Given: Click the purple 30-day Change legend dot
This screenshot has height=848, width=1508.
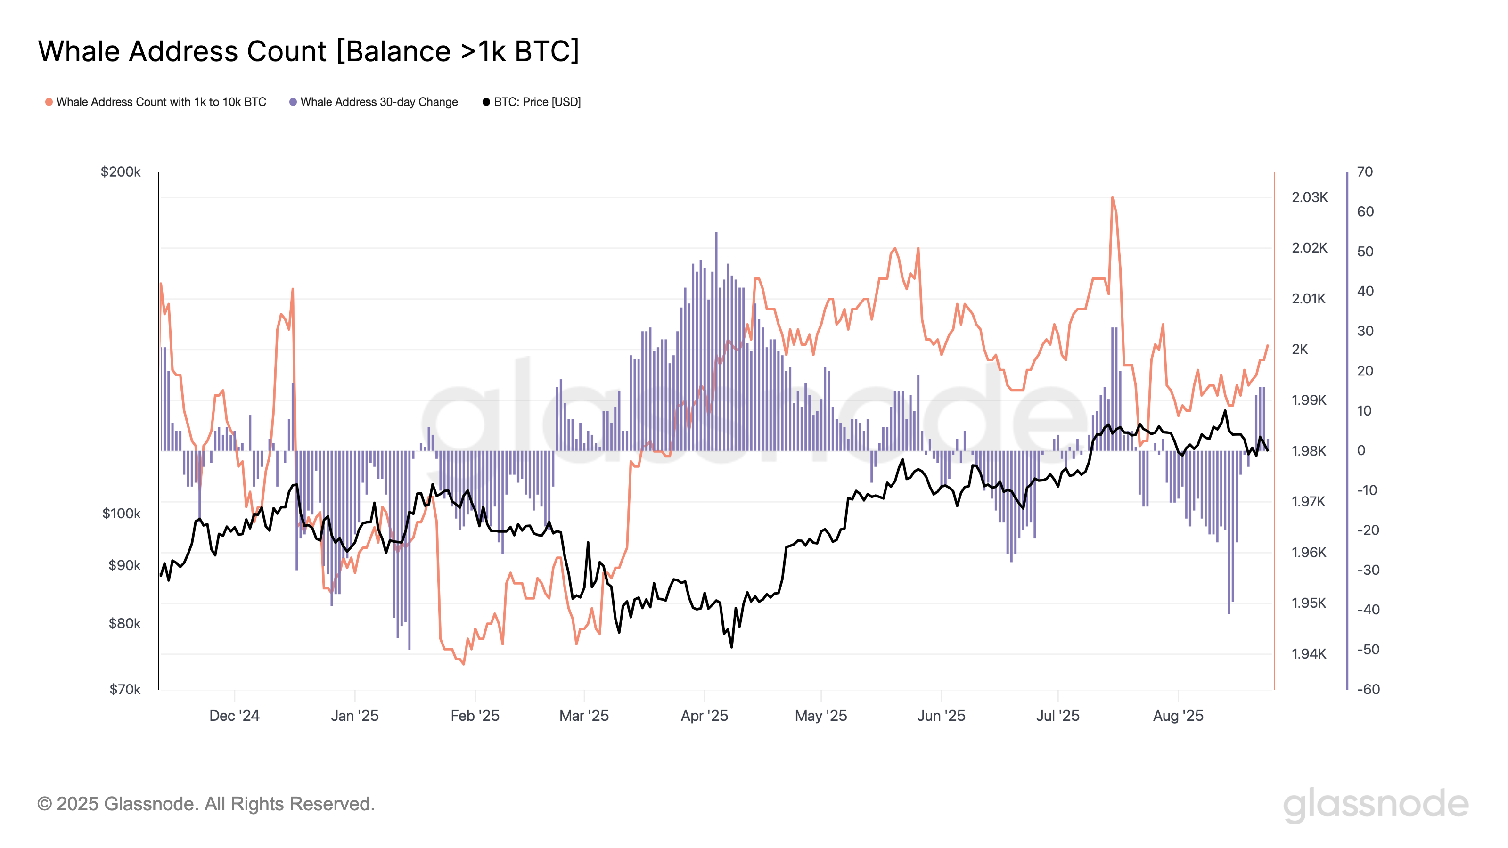Looking at the screenshot, I should click(x=293, y=102).
